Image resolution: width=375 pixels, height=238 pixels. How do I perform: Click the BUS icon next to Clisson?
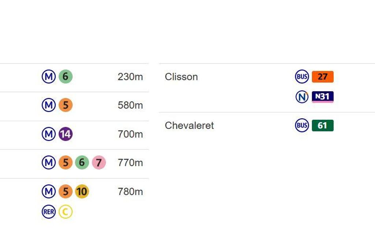[x=302, y=77]
